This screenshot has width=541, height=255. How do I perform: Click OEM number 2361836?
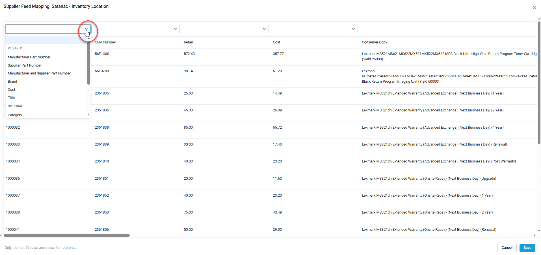[x=102, y=110]
